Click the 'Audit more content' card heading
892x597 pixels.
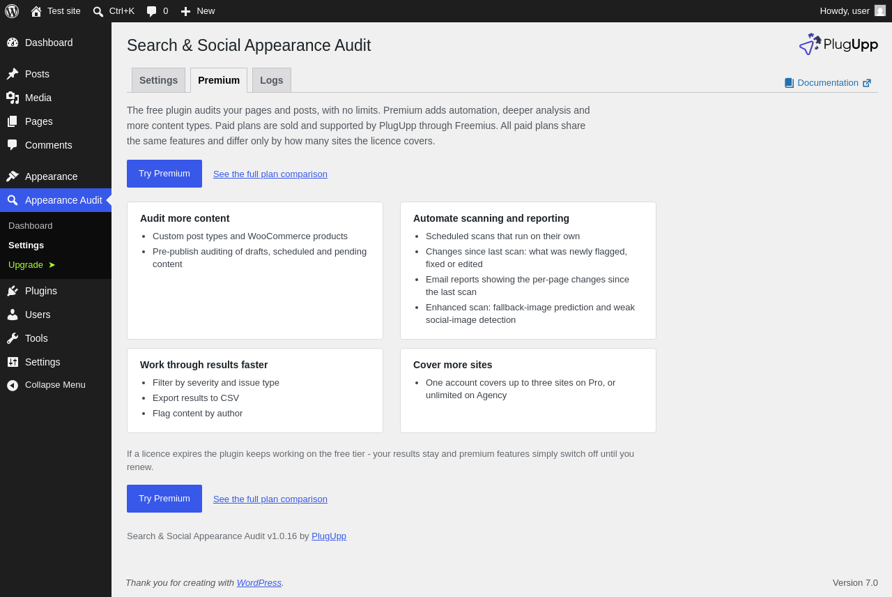click(x=185, y=218)
